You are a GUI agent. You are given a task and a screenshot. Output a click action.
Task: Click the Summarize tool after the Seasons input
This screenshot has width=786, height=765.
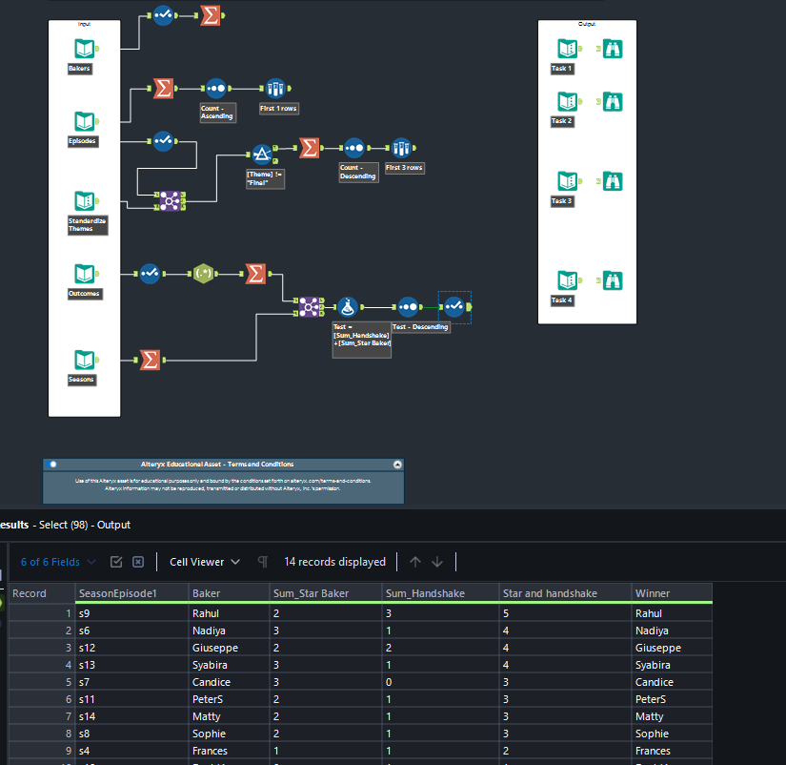pos(150,360)
